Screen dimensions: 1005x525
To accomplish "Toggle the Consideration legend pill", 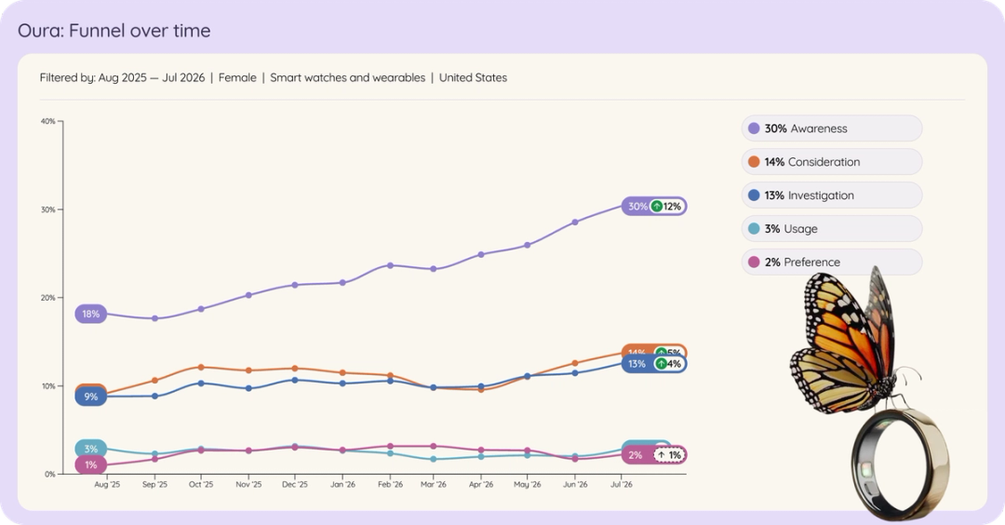I will point(831,162).
